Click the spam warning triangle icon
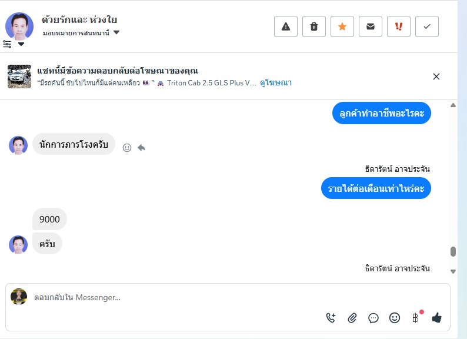Viewport: 467px width, 339px height. [x=286, y=26]
